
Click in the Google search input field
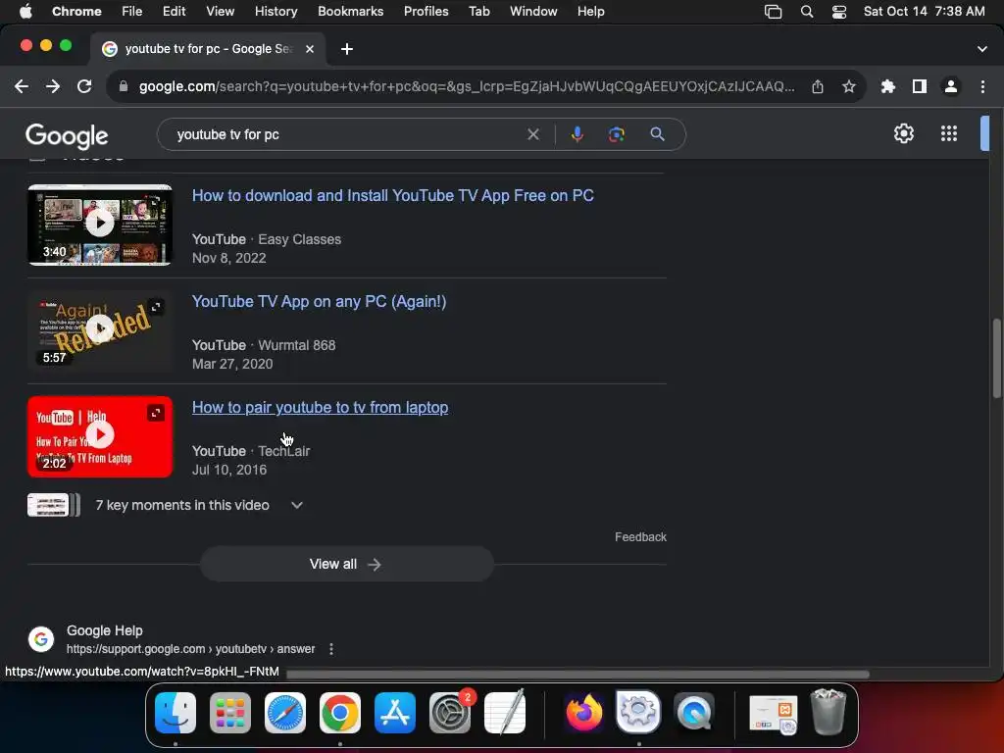tap(346, 134)
